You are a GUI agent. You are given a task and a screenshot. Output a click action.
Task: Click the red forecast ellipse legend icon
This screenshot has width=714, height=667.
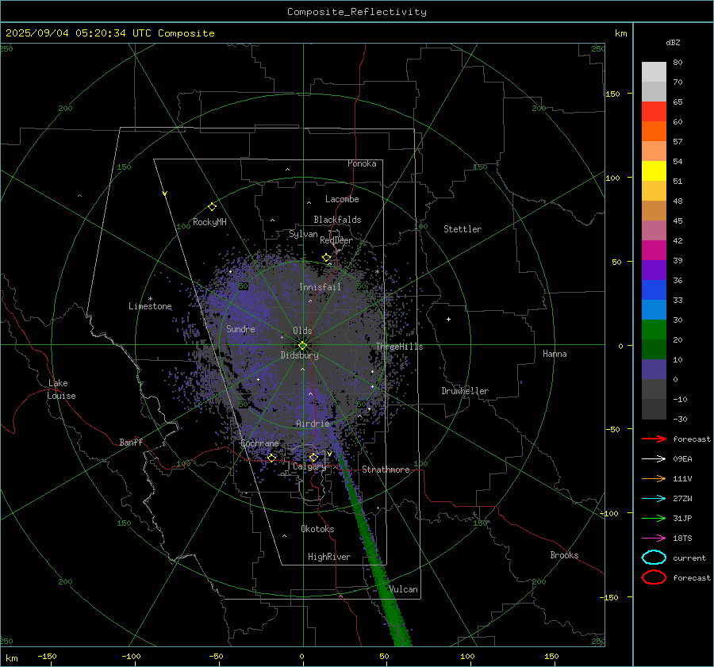point(654,577)
